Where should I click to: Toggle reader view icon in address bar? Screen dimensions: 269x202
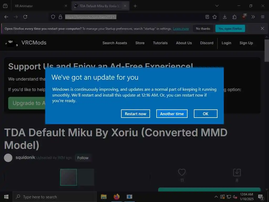coord(207,17)
